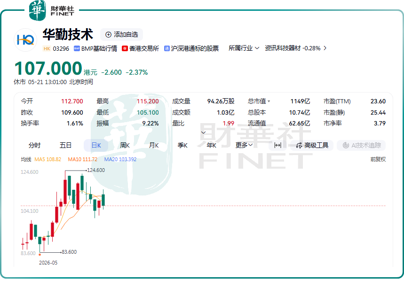
Task: Click the 流通值 value 62.65亿
Action: [x=300, y=124]
